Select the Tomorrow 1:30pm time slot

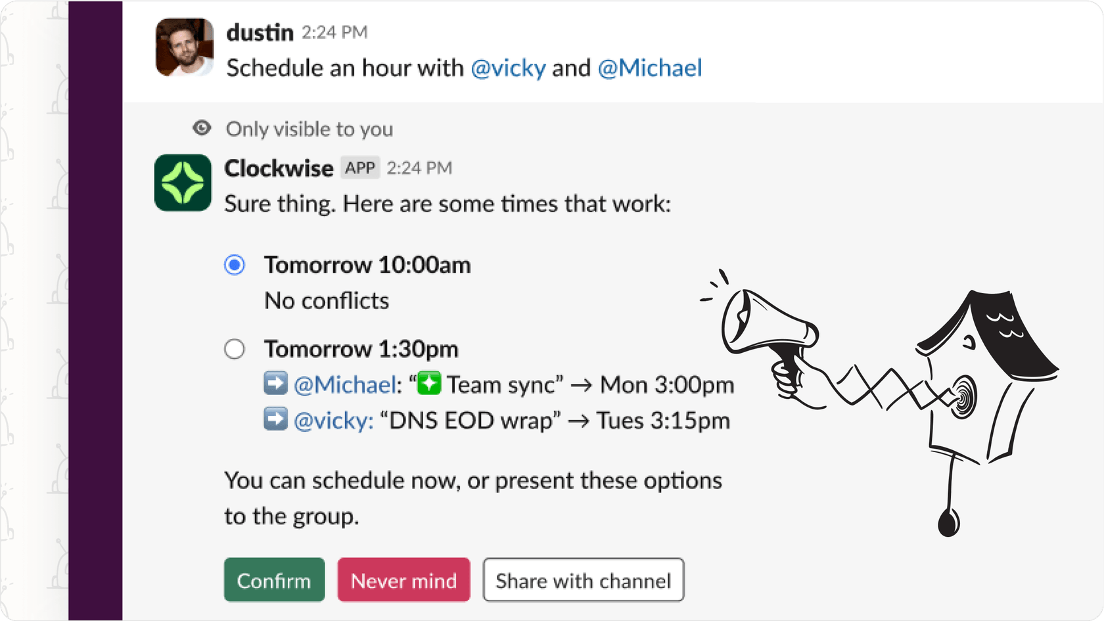[x=235, y=349]
